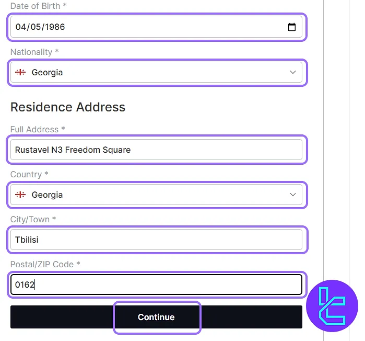
Task: Click the Postal/ZIP Code label
Action: click(45, 264)
